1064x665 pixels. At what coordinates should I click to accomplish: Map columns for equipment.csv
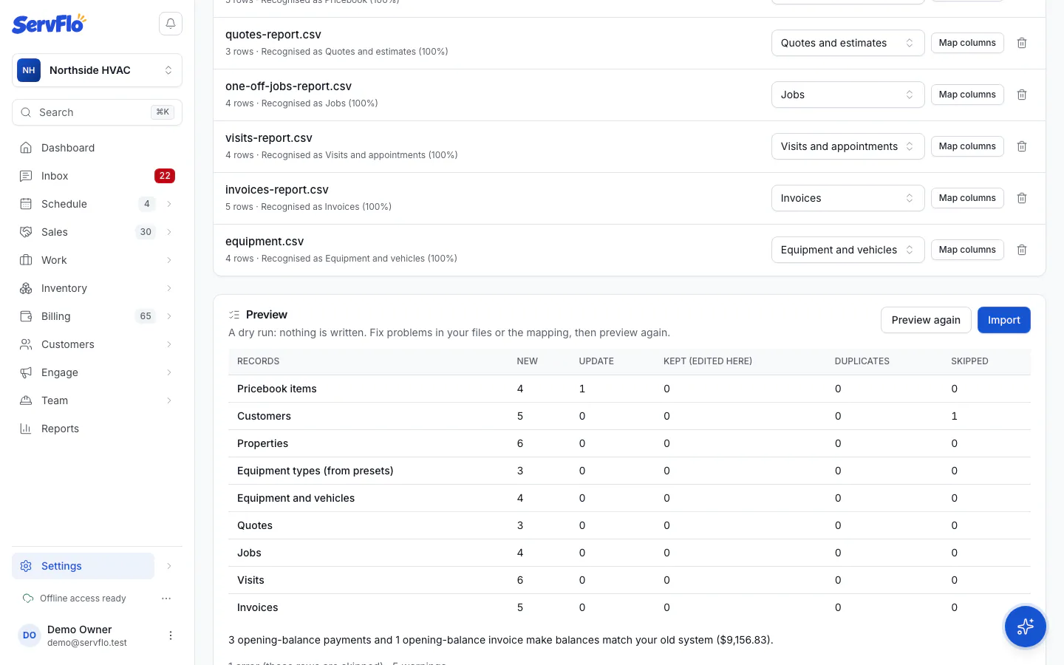[967, 250]
